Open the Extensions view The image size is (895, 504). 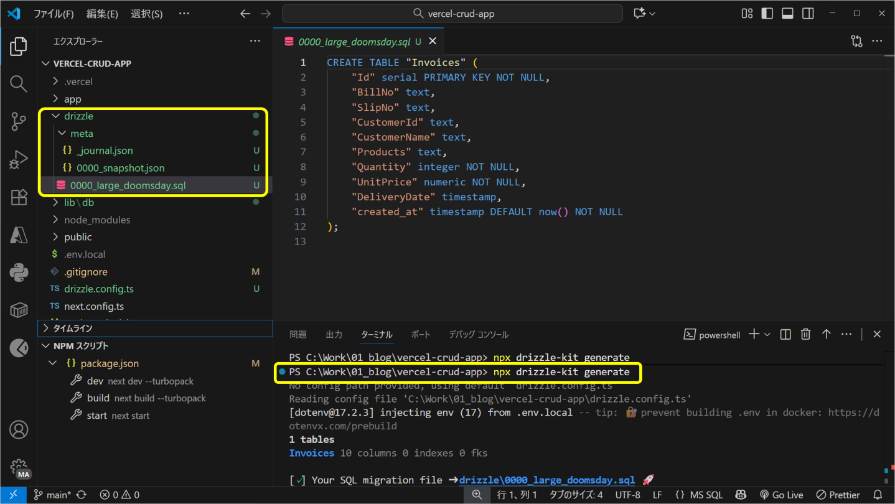19,197
